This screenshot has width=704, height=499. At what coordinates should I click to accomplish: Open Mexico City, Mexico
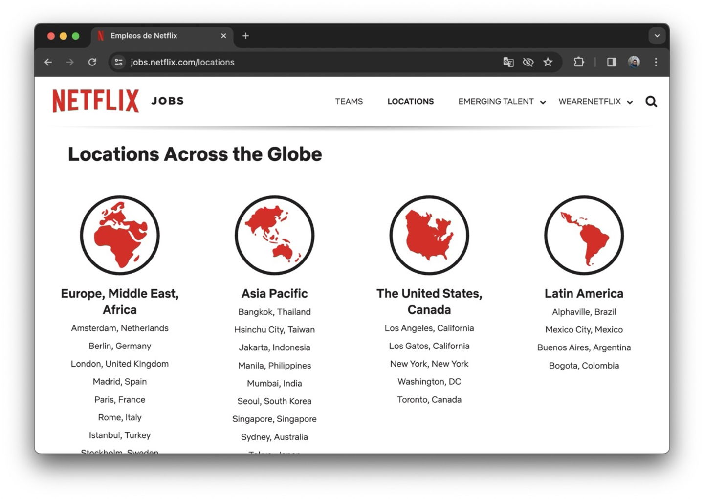584,330
